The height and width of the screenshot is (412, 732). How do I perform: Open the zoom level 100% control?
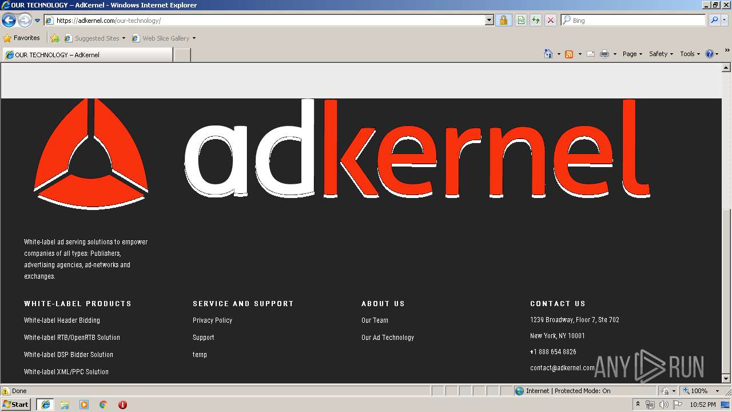(695, 391)
